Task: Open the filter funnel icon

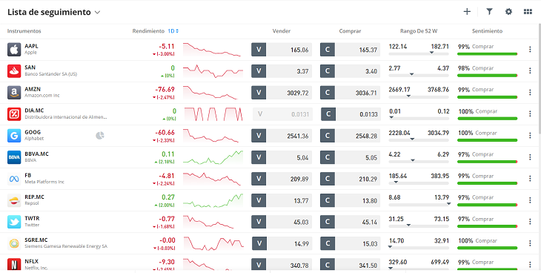Action: (x=489, y=12)
